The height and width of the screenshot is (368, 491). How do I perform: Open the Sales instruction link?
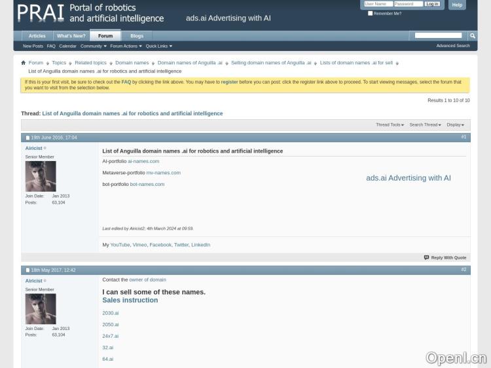(130, 301)
